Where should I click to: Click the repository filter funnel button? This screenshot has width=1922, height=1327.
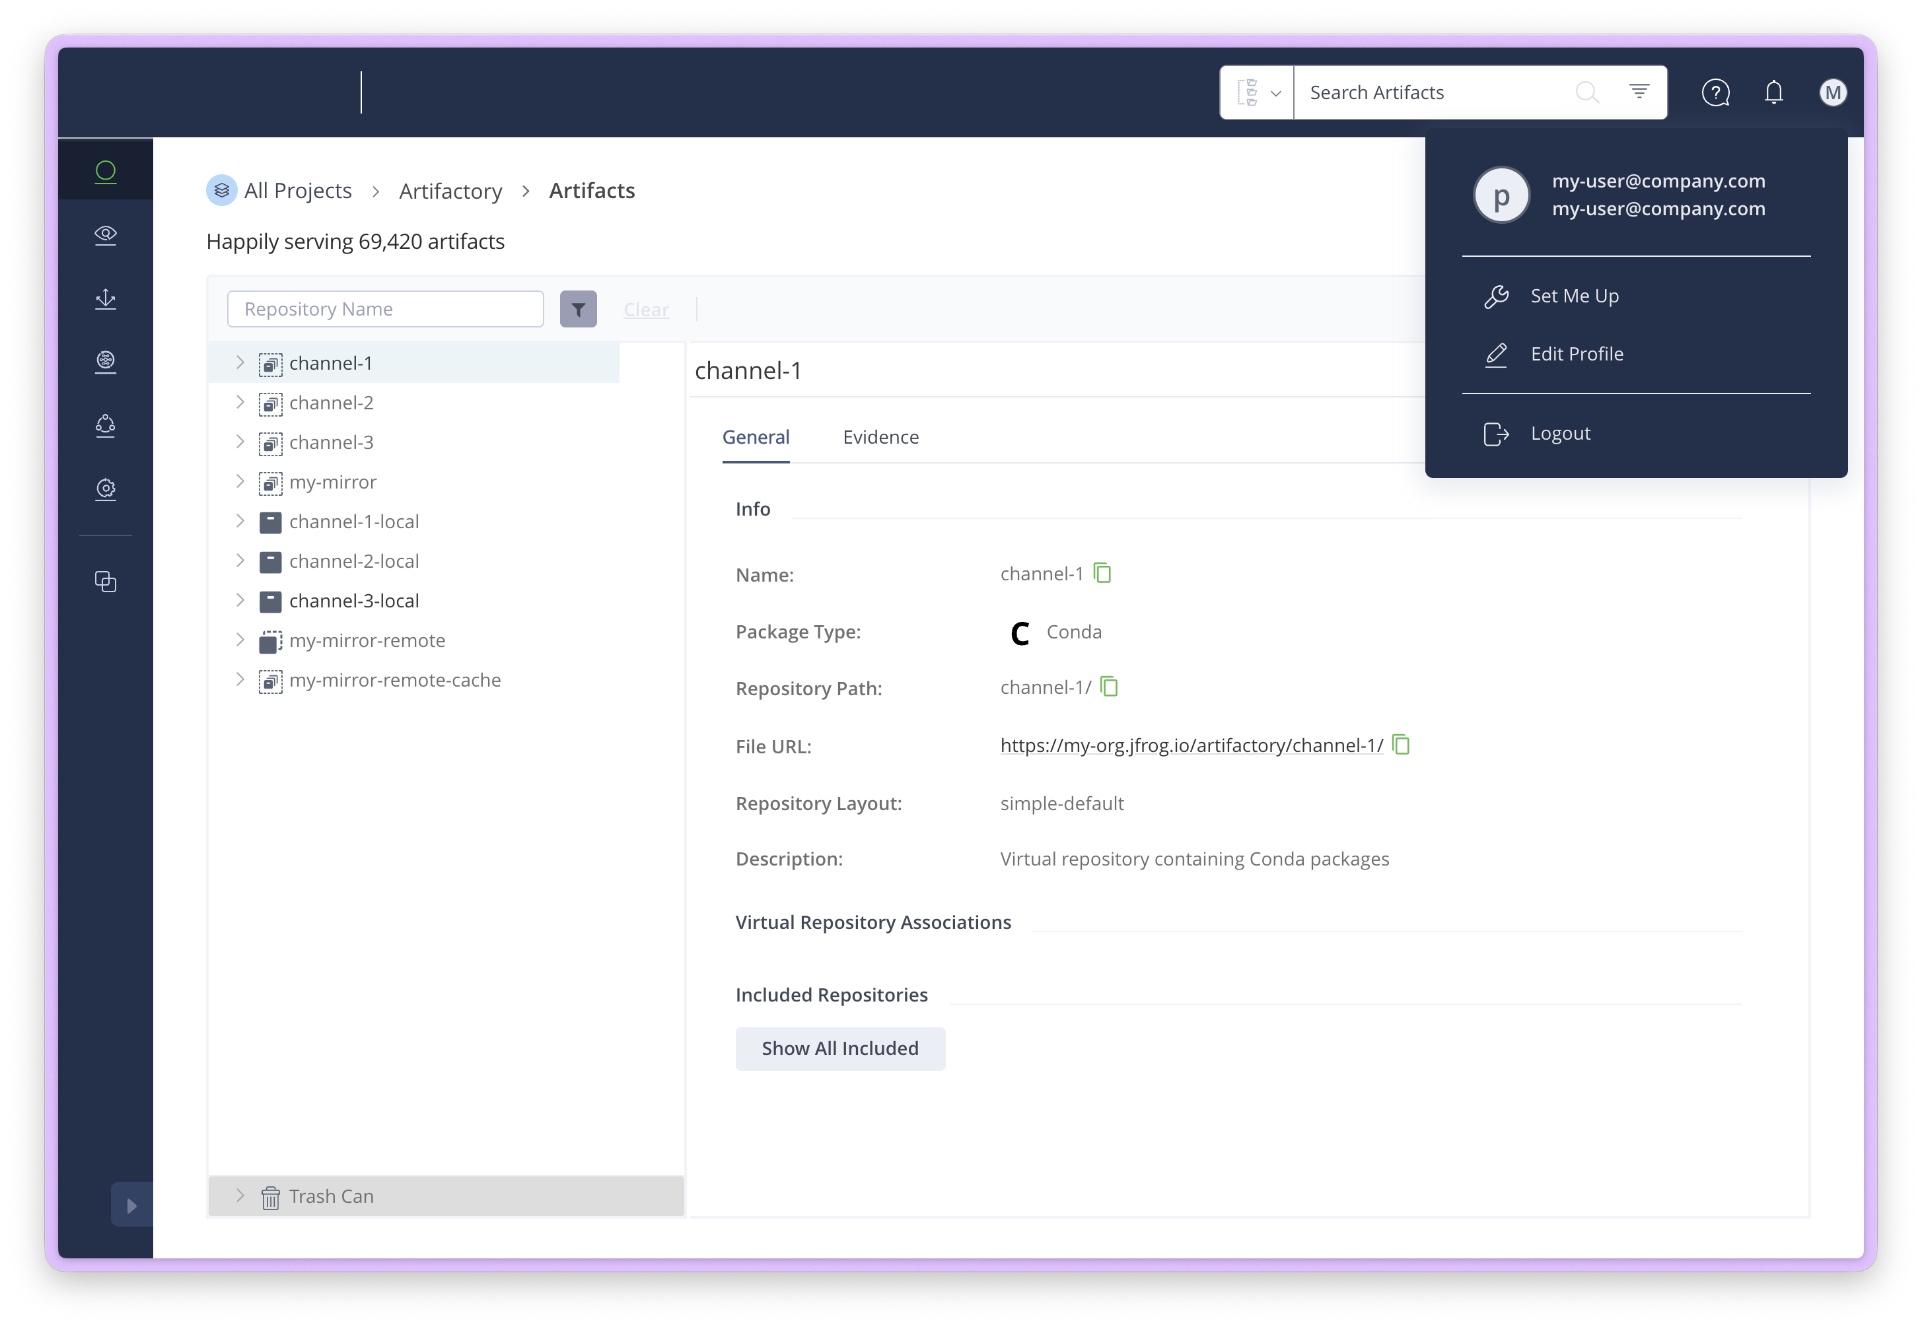point(578,309)
